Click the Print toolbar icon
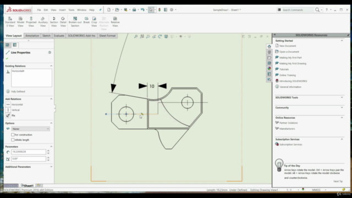352x198 pixels. coord(134,10)
